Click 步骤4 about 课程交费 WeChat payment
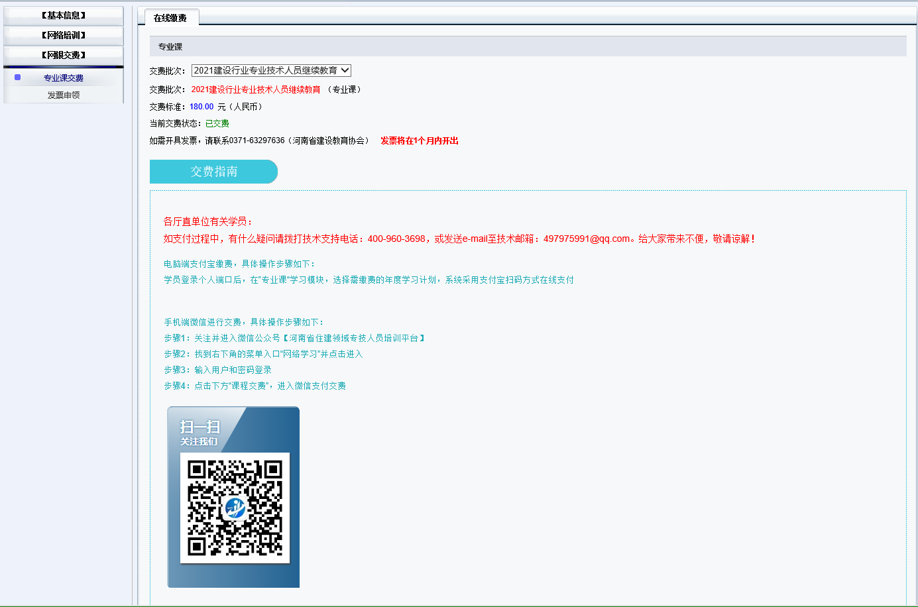 pyautogui.click(x=255, y=386)
